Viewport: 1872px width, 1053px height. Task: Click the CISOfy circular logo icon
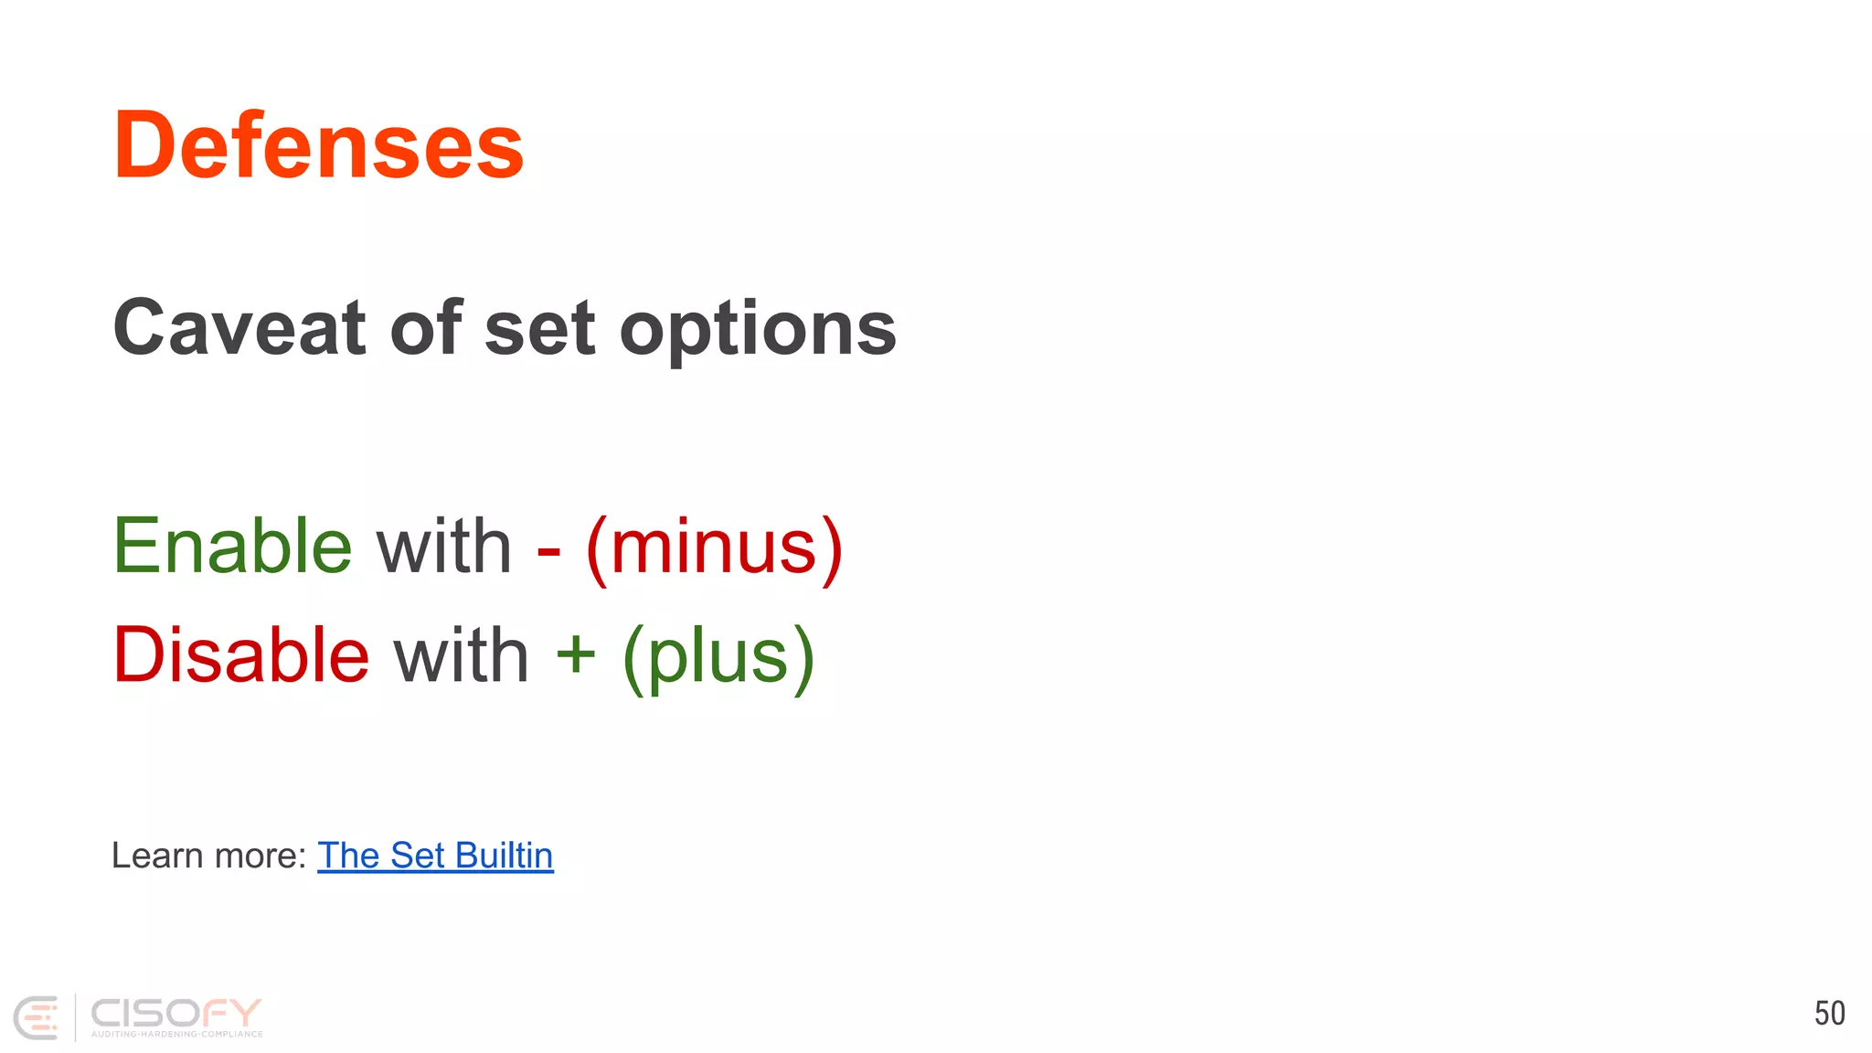pyautogui.click(x=37, y=1016)
